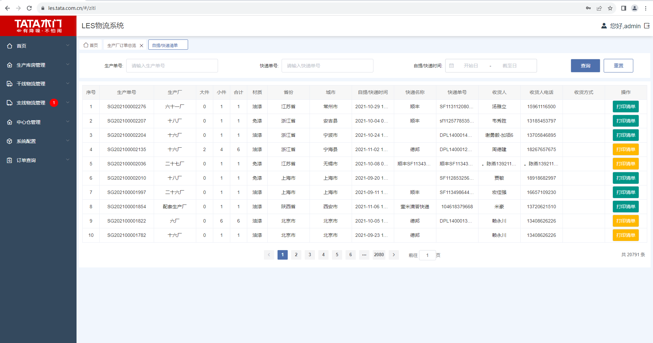This screenshot has width=653, height=343.
Task: Click phone number 13720621510
Action: 541,207
